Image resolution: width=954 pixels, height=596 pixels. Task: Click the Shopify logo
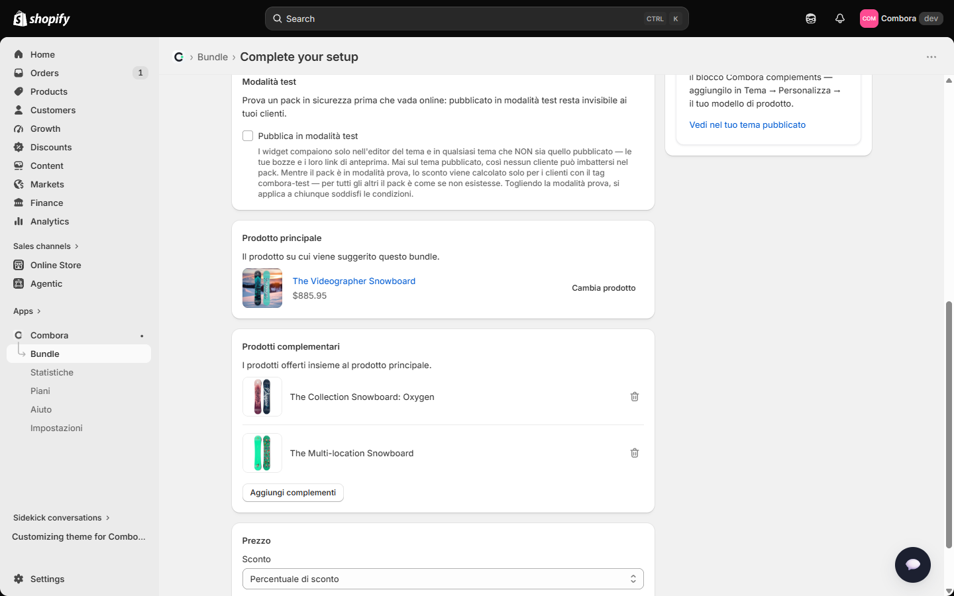[x=42, y=19]
